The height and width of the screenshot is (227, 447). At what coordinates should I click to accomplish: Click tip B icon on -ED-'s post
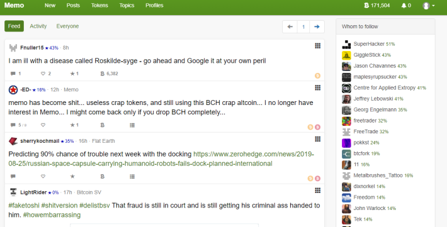(x=103, y=125)
